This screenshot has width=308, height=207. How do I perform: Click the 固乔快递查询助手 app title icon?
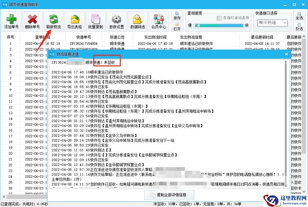pyautogui.click(x=5, y=4)
